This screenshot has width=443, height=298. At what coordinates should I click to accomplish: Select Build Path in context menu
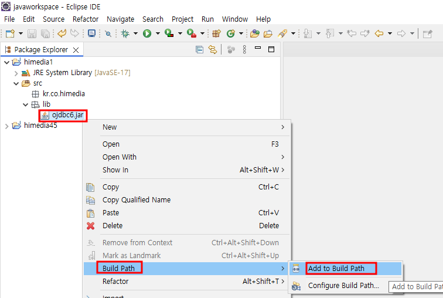pyautogui.click(x=187, y=268)
